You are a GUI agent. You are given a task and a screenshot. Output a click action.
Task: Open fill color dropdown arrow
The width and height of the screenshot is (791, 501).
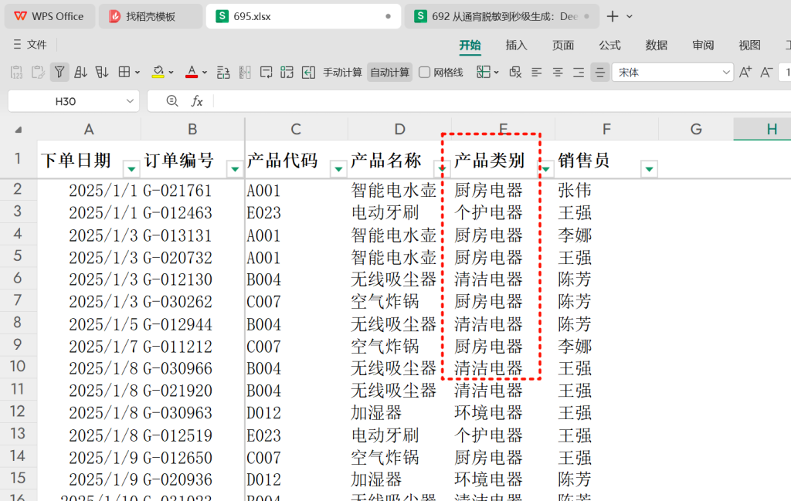point(171,73)
